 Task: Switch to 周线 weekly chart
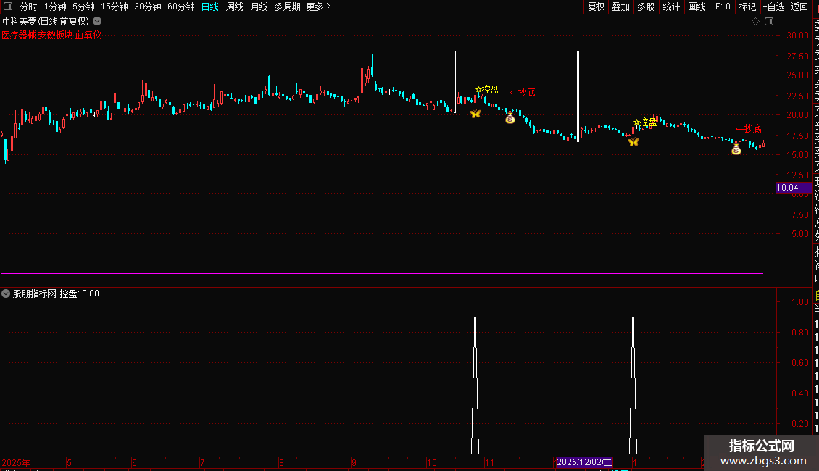235,7
